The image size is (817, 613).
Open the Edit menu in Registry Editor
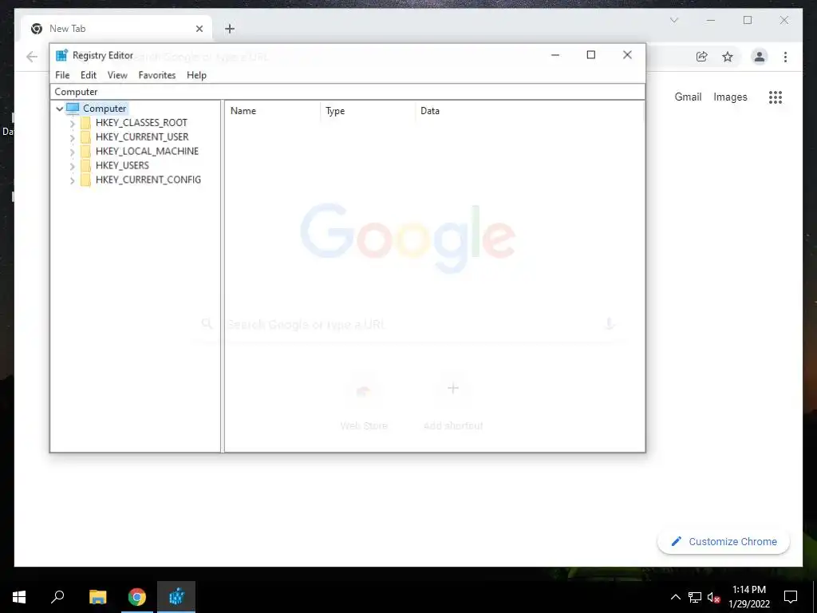coord(88,75)
